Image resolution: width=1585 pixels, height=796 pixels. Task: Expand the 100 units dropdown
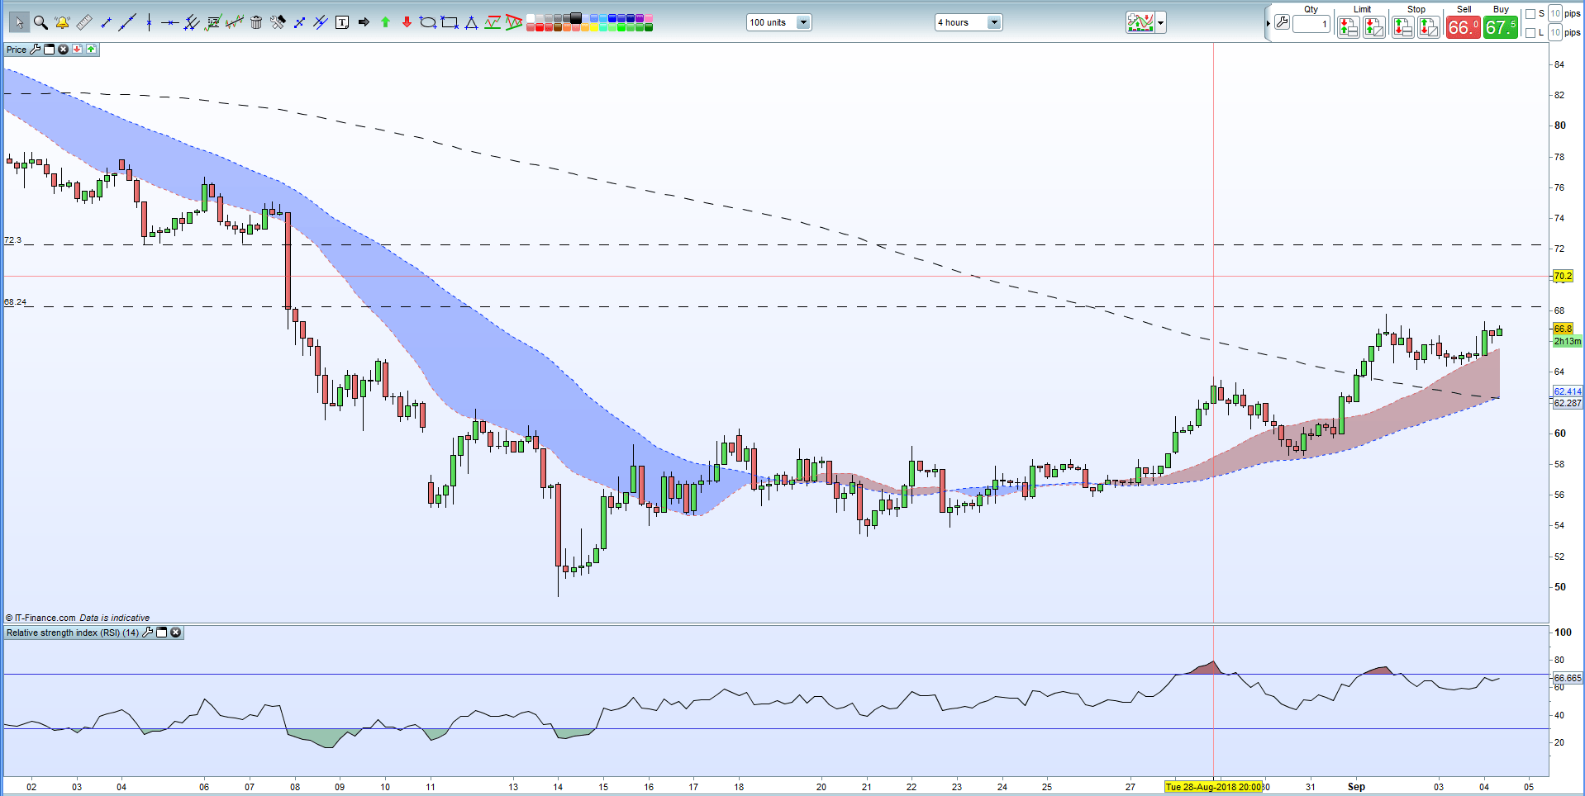click(x=803, y=22)
